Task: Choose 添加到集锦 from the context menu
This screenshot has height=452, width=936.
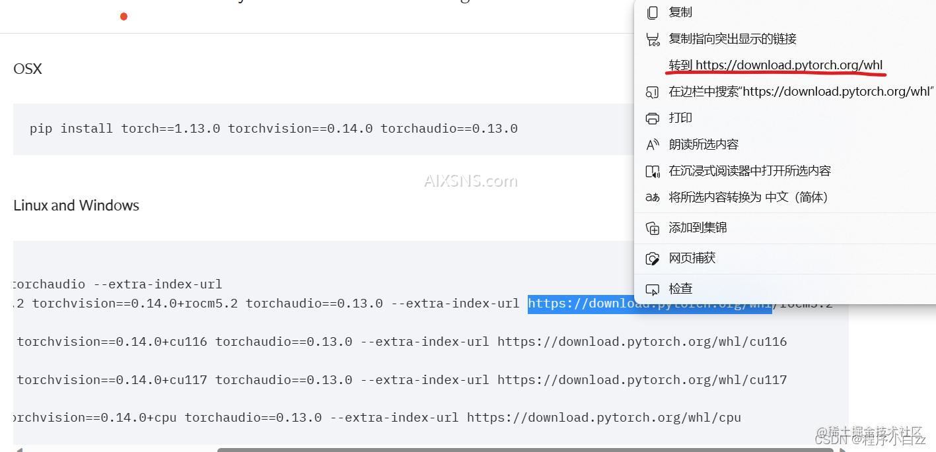Action: [698, 228]
